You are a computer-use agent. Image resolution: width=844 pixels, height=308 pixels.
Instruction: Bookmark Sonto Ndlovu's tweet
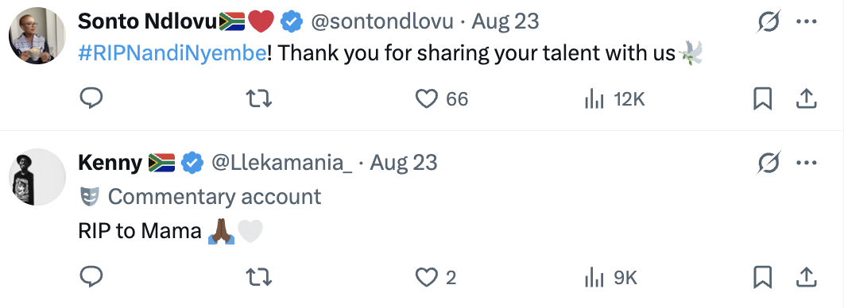762,99
